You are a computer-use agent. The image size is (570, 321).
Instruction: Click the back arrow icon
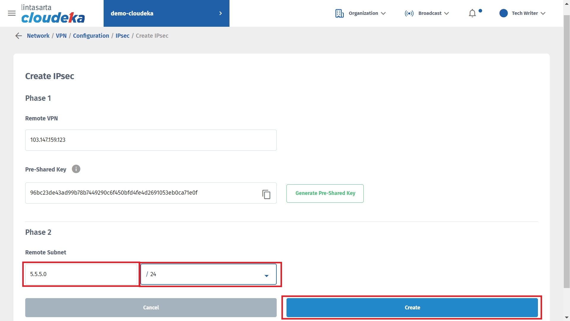(x=18, y=36)
